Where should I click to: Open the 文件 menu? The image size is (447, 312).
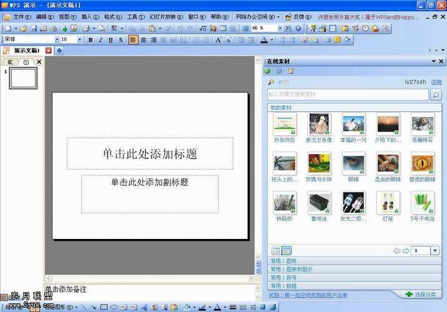[22, 17]
